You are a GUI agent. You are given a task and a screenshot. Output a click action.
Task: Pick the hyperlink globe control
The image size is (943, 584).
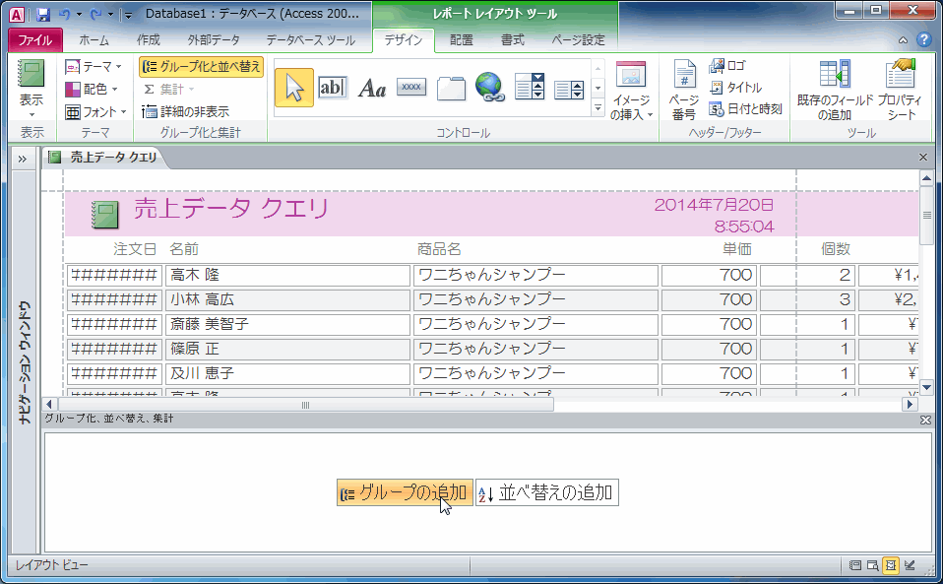pos(490,88)
